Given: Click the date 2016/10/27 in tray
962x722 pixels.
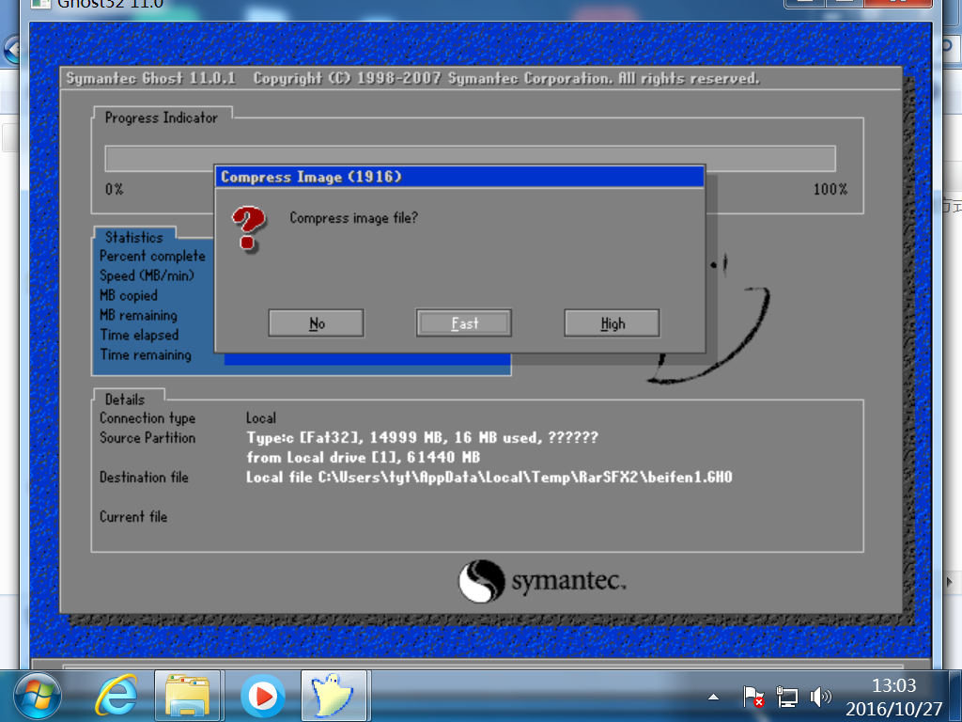Looking at the screenshot, I should pyautogui.click(x=894, y=709).
